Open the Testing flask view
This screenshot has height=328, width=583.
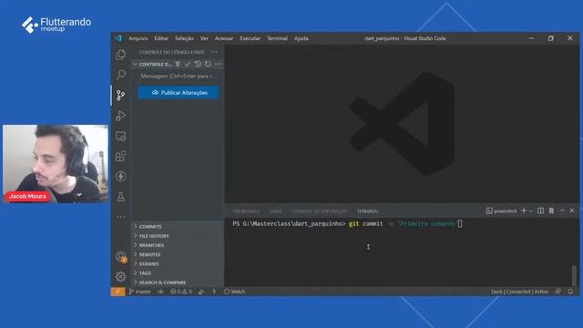coord(120,197)
